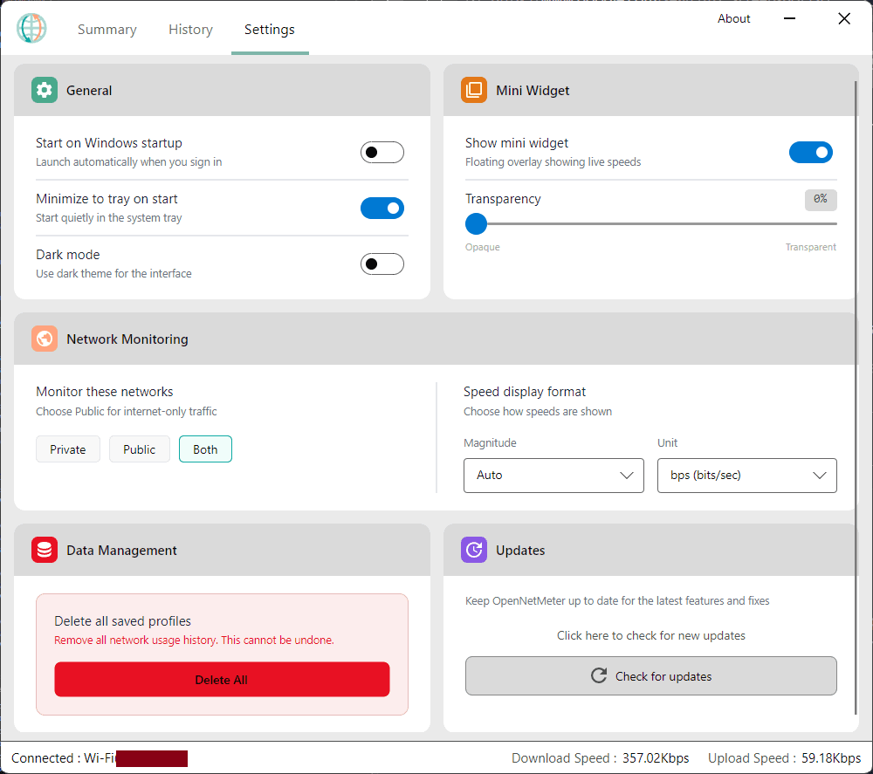Image resolution: width=873 pixels, height=774 pixels.
Task: Select the Settings tab
Action: point(270,29)
